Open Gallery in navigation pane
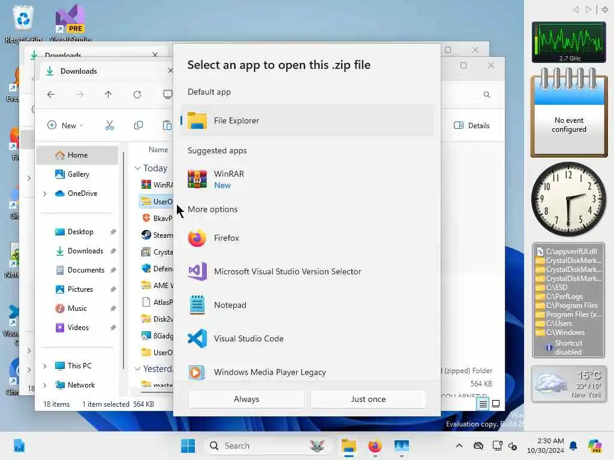This screenshot has width=614, height=460. pos(77,174)
